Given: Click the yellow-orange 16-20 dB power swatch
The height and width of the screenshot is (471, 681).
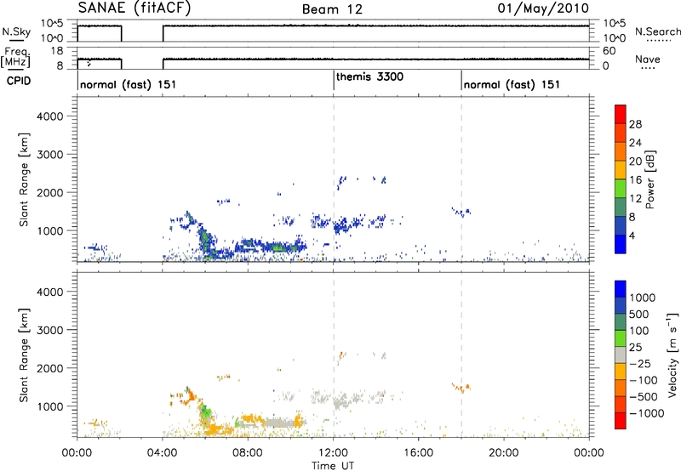Looking at the screenshot, I should [x=621, y=169].
